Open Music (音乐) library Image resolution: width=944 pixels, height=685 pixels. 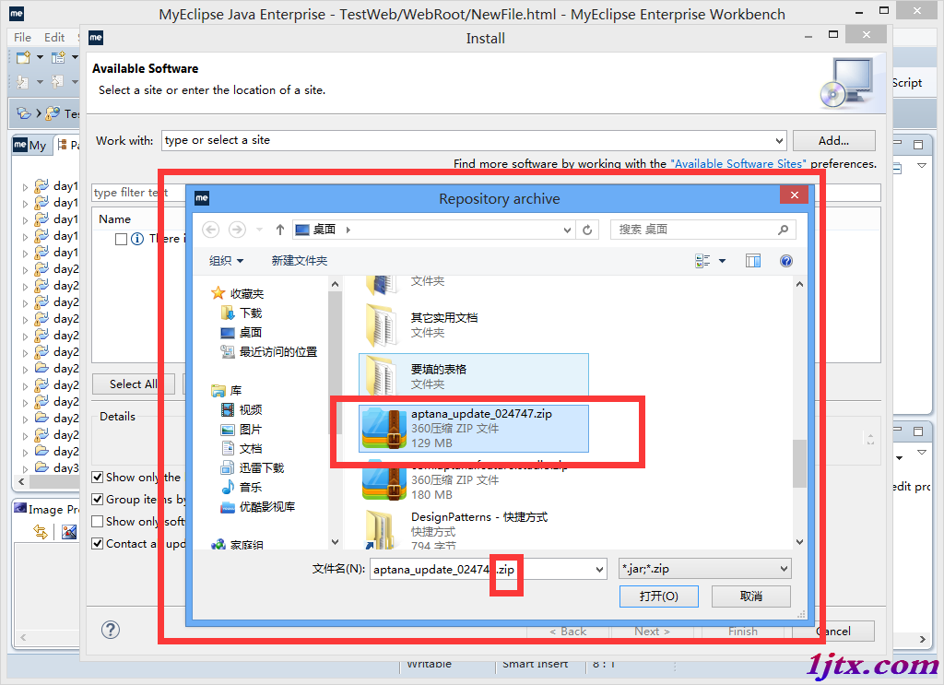point(242,487)
